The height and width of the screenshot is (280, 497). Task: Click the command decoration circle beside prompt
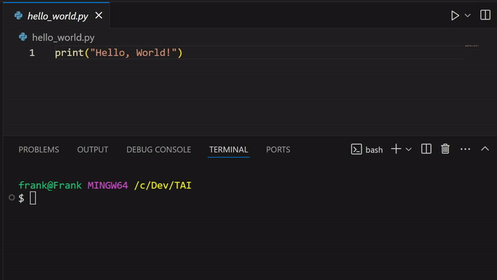pos(12,197)
